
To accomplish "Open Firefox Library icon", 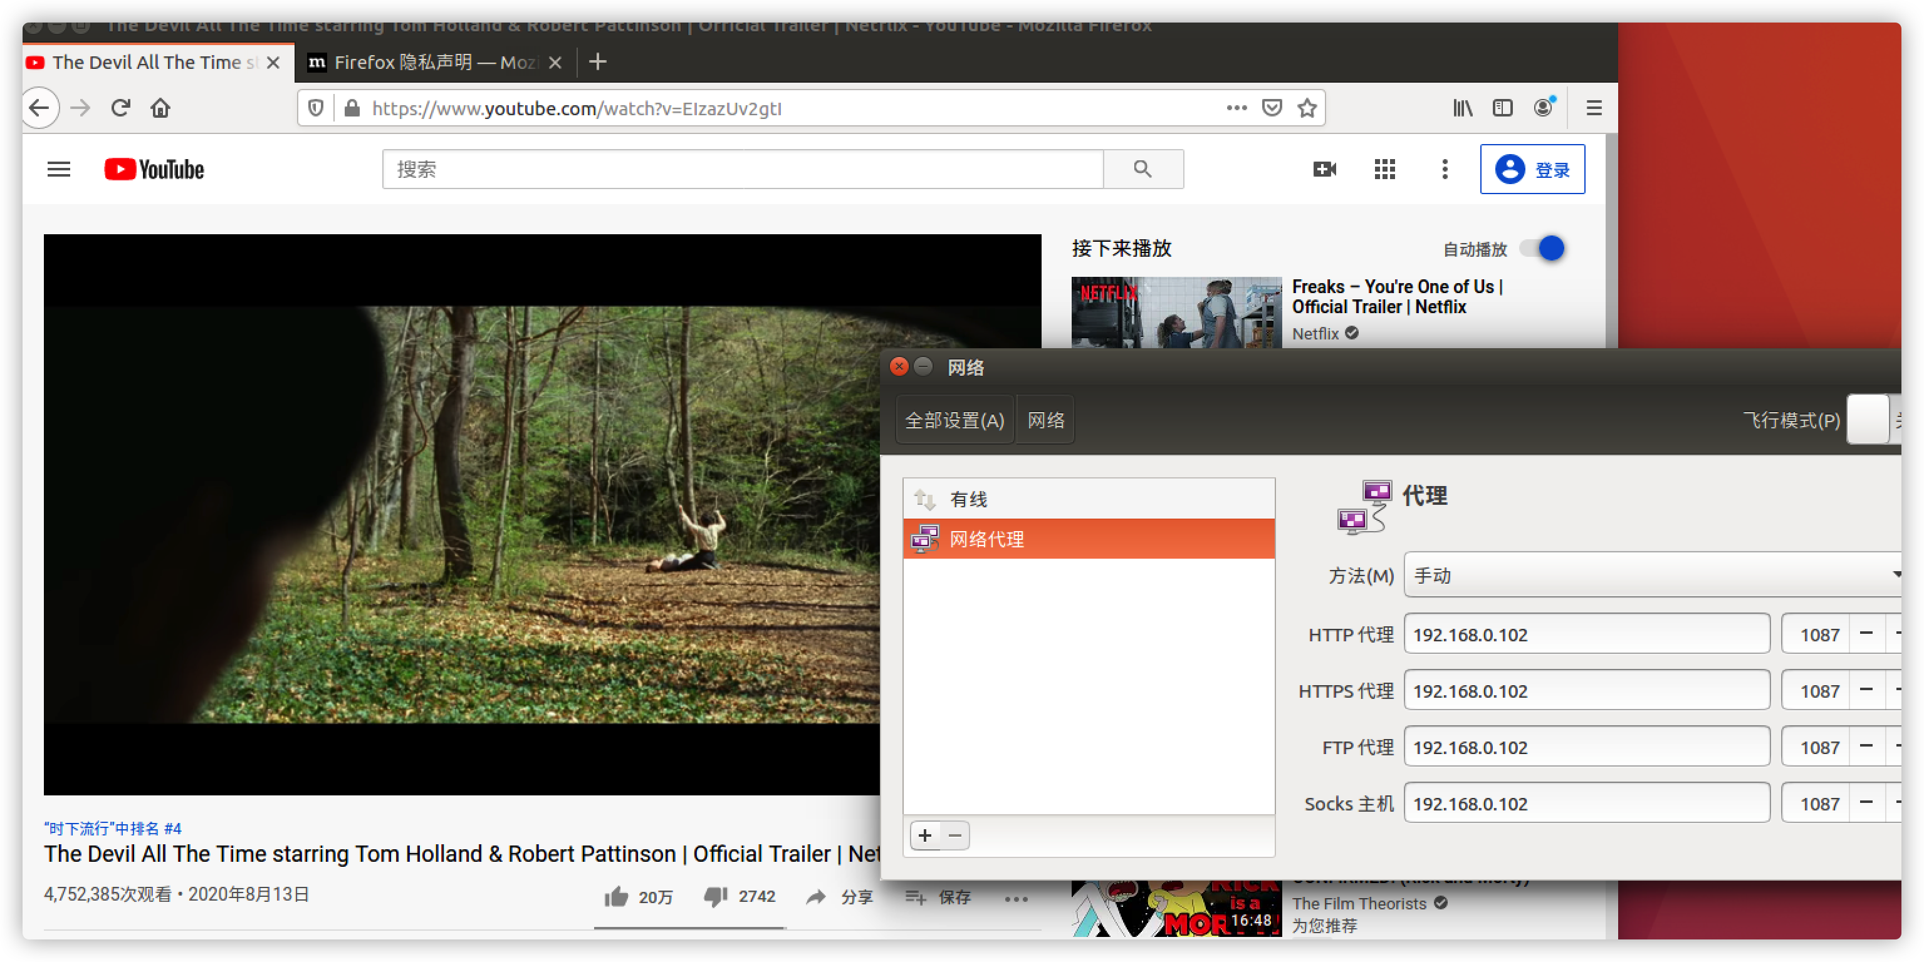I will click(x=1462, y=108).
